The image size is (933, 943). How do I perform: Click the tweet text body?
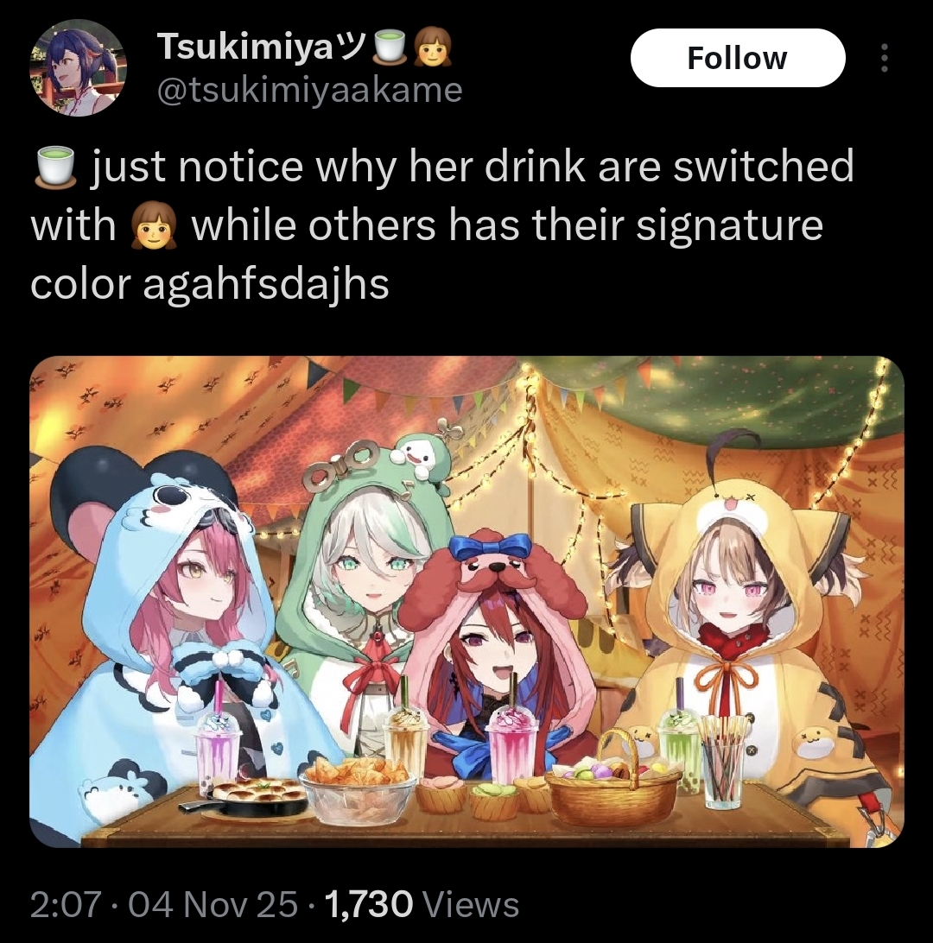pyautogui.click(x=442, y=225)
